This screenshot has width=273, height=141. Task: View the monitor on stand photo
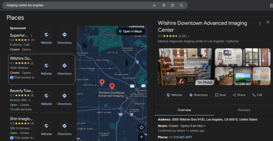pos(243,76)
